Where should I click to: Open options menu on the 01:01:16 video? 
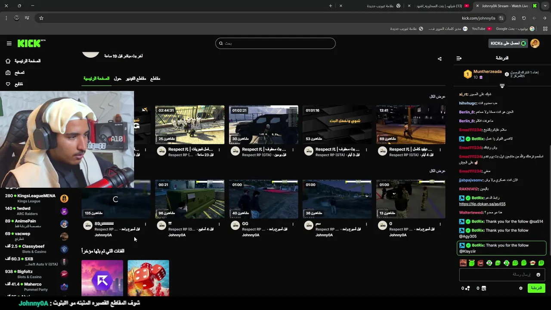[x=366, y=150]
